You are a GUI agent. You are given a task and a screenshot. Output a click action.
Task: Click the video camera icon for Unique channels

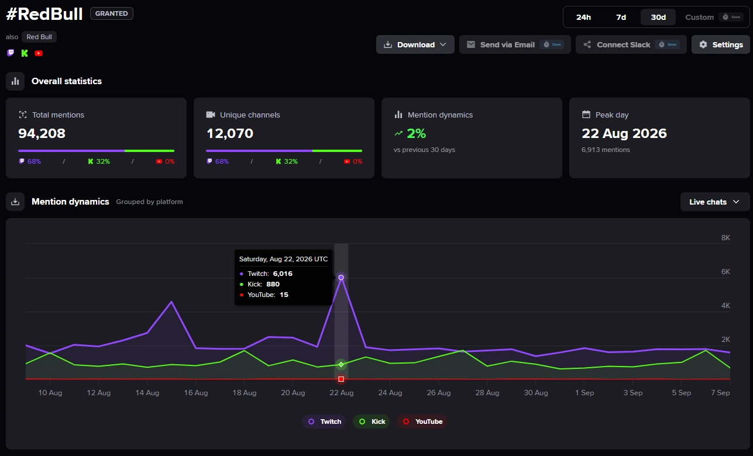tap(211, 115)
